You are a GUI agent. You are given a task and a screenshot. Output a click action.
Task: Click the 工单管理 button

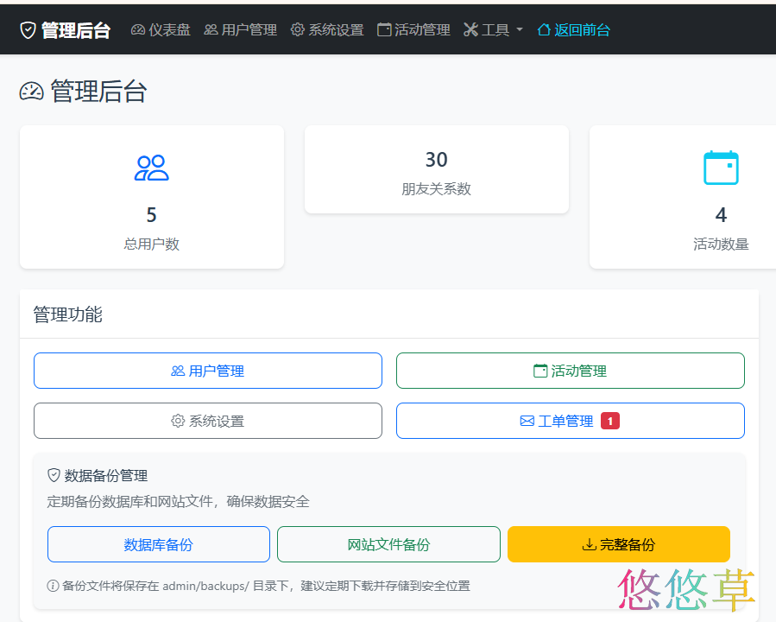point(571,421)
